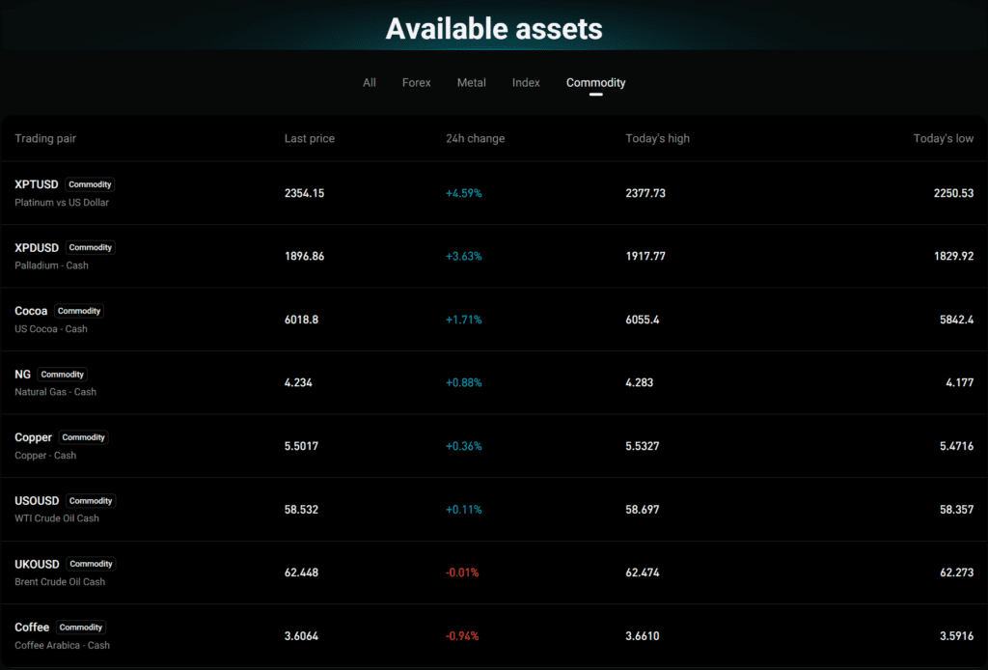Screen dimensions: 988x670
Task: Click the Cocoa trading pair name
Action: 32,311
